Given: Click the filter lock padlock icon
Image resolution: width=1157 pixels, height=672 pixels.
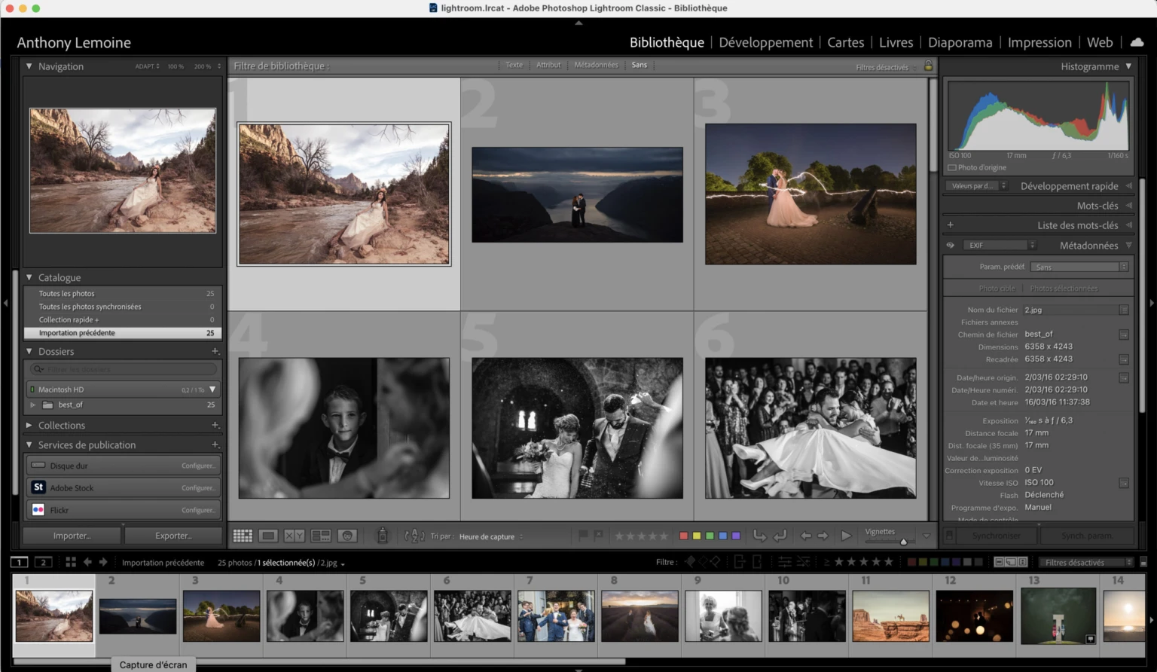Looking at the screenshot, I should click(x=928, y=66).
